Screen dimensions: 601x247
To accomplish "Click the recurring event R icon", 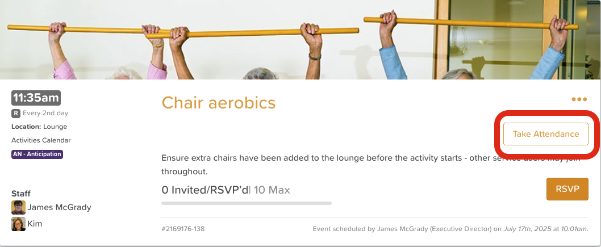I will [16, 113].
